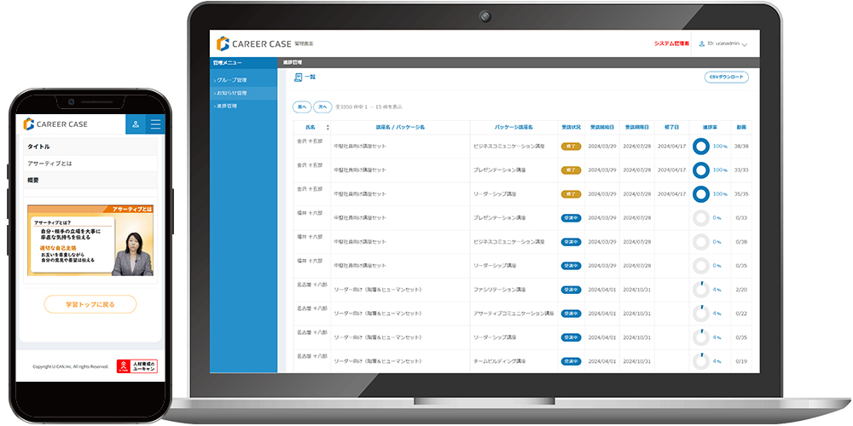Click the 前へ pagination button
The image size is (853, 426).
coord(302,107)
